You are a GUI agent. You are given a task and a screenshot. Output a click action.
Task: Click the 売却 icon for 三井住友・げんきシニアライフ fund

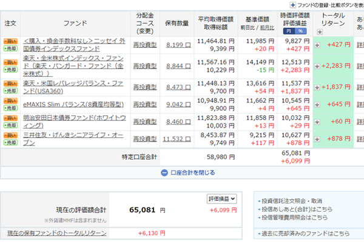tap(10, 143)
